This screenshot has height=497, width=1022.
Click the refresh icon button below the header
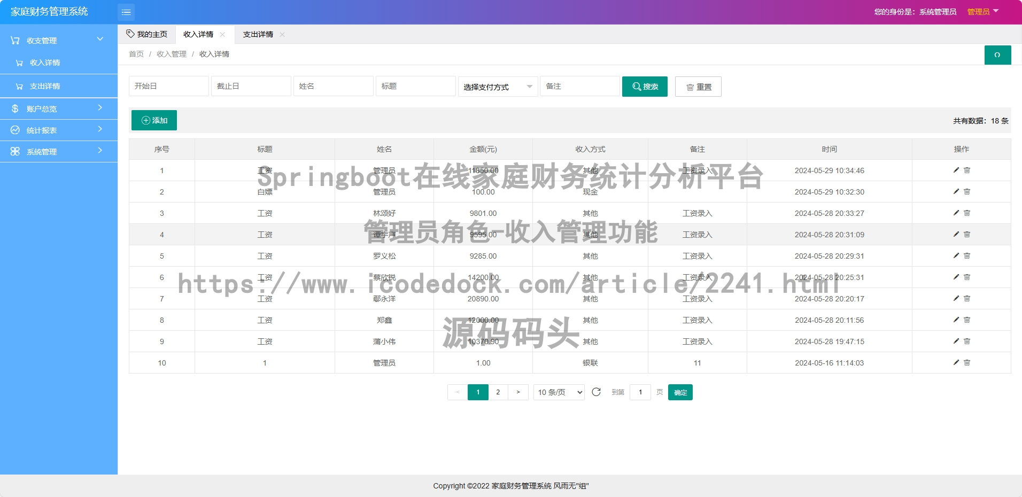997,55
